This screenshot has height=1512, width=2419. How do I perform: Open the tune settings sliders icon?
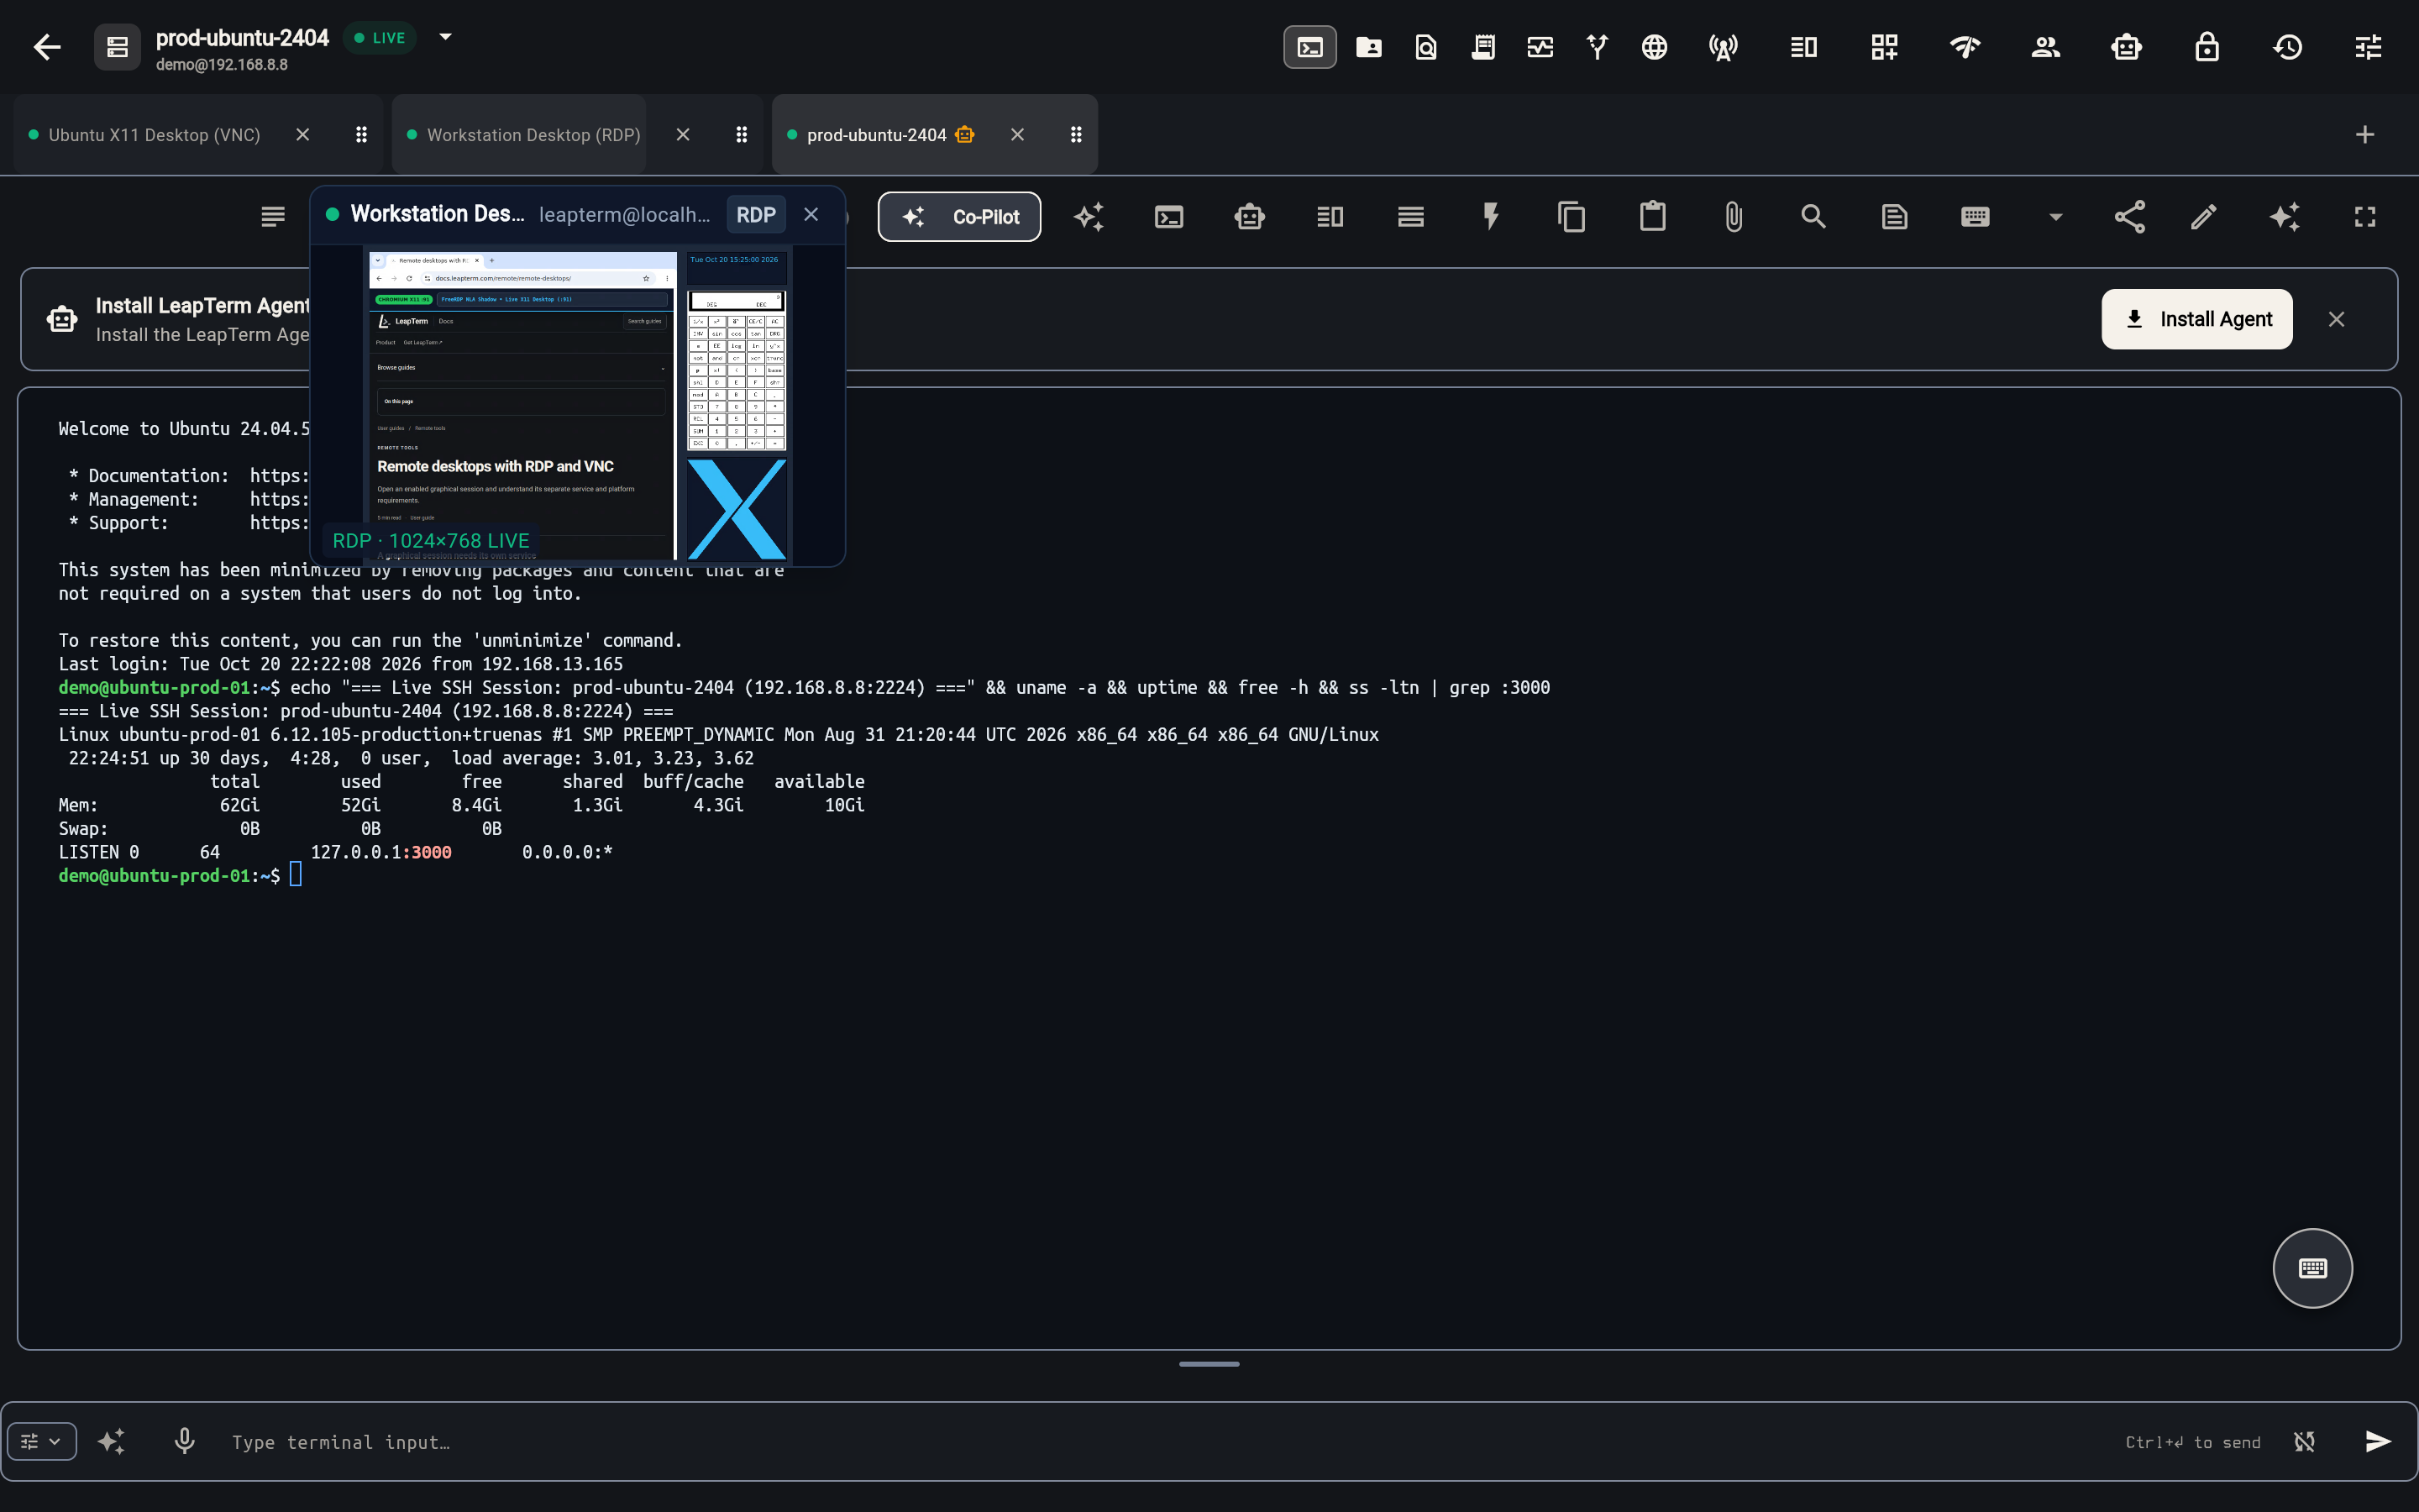[2368, 47]
